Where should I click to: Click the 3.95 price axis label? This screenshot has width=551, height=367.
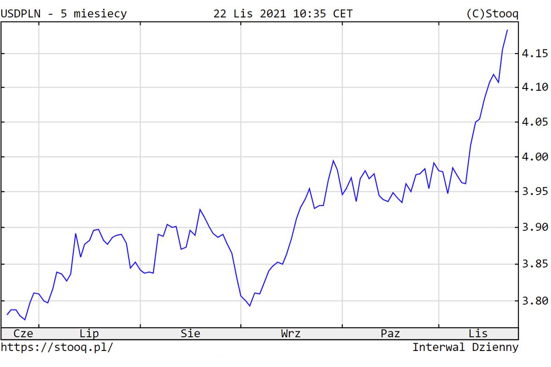[535, 192]
